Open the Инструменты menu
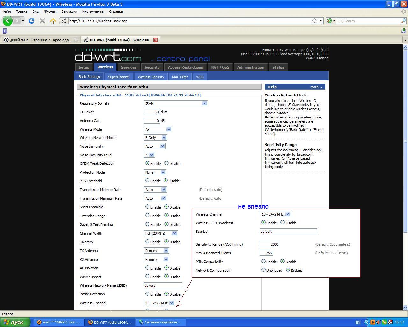The image size is (408, 327). pyautogui.click(x=93, y=11)
